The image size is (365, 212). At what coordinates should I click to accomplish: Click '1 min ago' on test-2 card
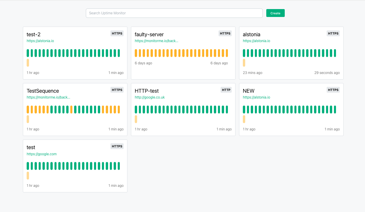click(x=116, y=73)
